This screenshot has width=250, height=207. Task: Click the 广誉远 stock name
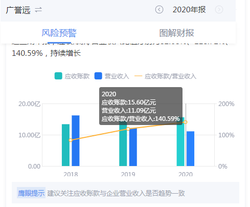(18, 10)
